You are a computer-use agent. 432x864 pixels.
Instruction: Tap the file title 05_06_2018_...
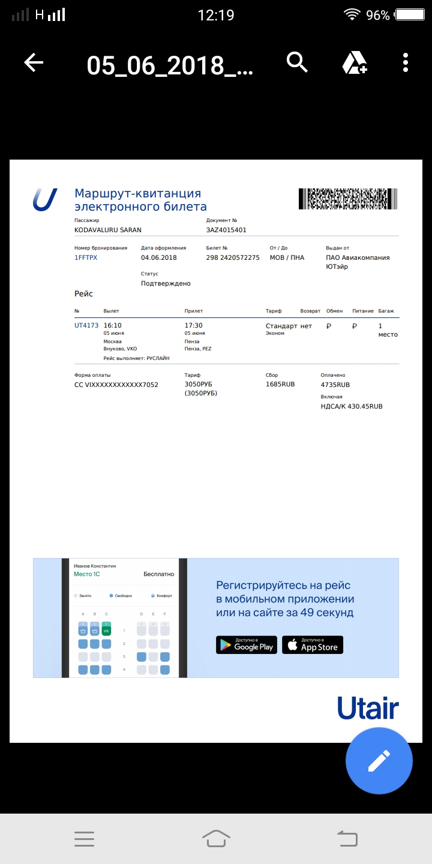coord(170,65)
